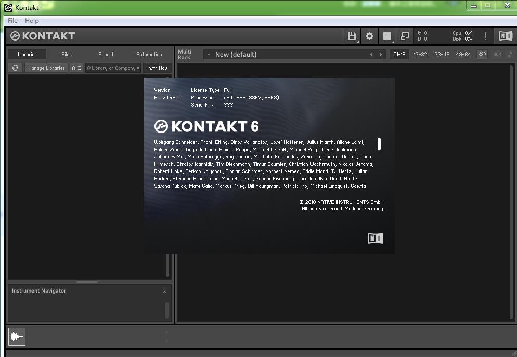Click the minimized view icon
Image resolution: width=517 pixels, height=357 pixels.
click(405, 36)
